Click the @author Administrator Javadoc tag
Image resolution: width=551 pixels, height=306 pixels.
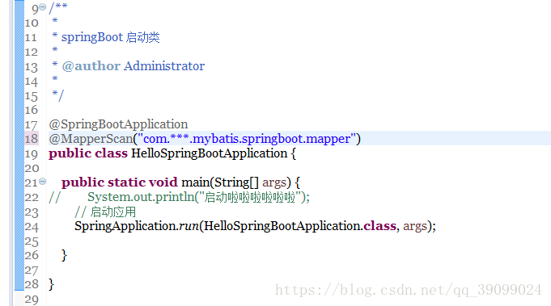tap(134, 66)
